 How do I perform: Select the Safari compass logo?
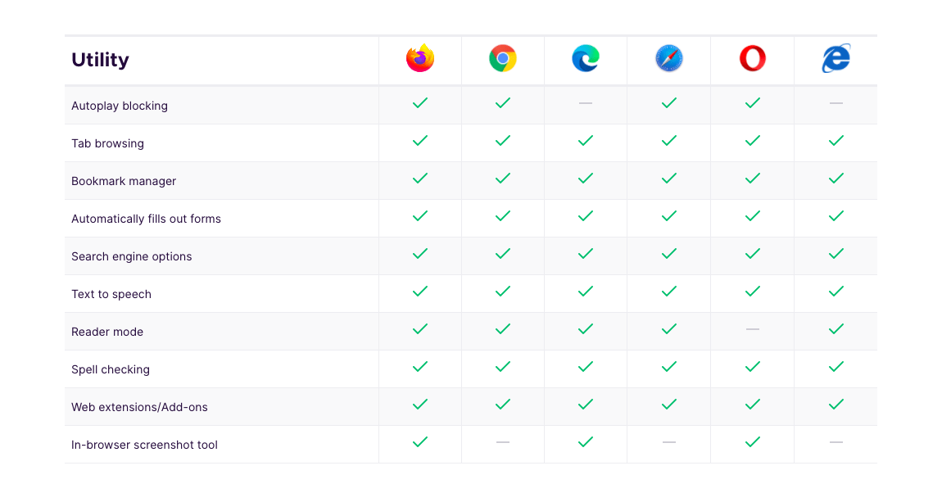tap(669, 58)
